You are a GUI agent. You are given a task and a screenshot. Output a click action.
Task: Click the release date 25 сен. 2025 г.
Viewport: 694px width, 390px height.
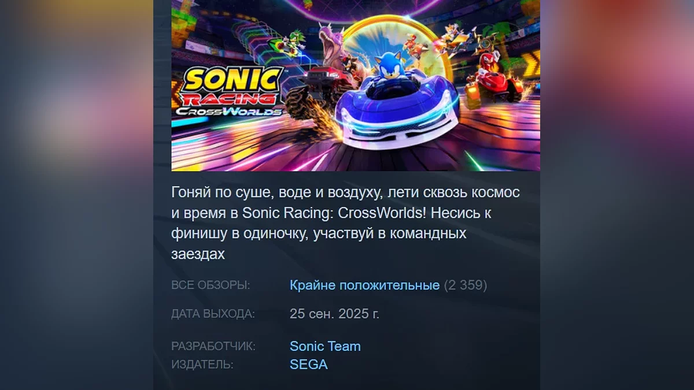click(x=335, y=314)
